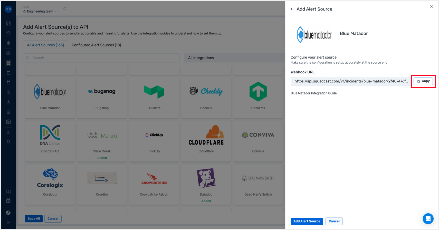Open the document checkmark icon in sidebar

(8, 112)
